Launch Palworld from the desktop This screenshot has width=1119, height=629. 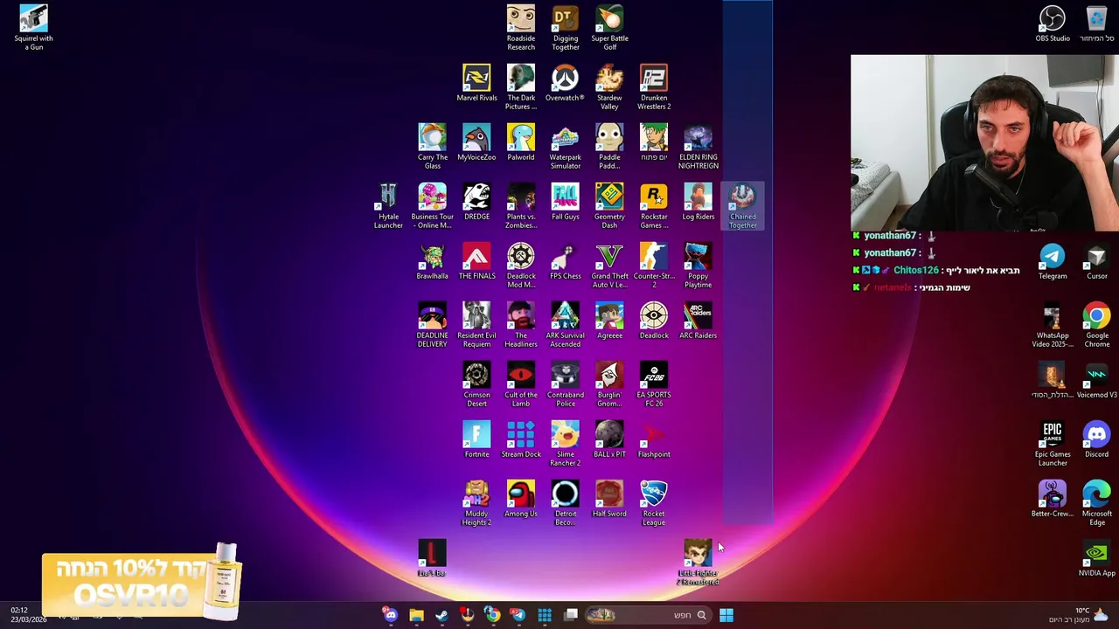pyautogui.click(x=521, y=142)
